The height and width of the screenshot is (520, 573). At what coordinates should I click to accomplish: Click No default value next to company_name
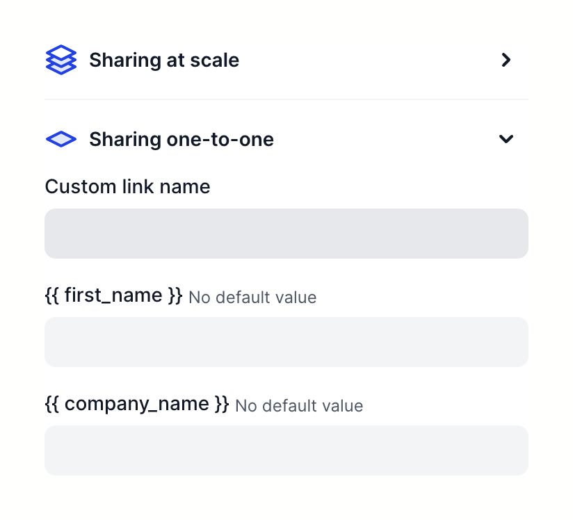coord(298,406)
